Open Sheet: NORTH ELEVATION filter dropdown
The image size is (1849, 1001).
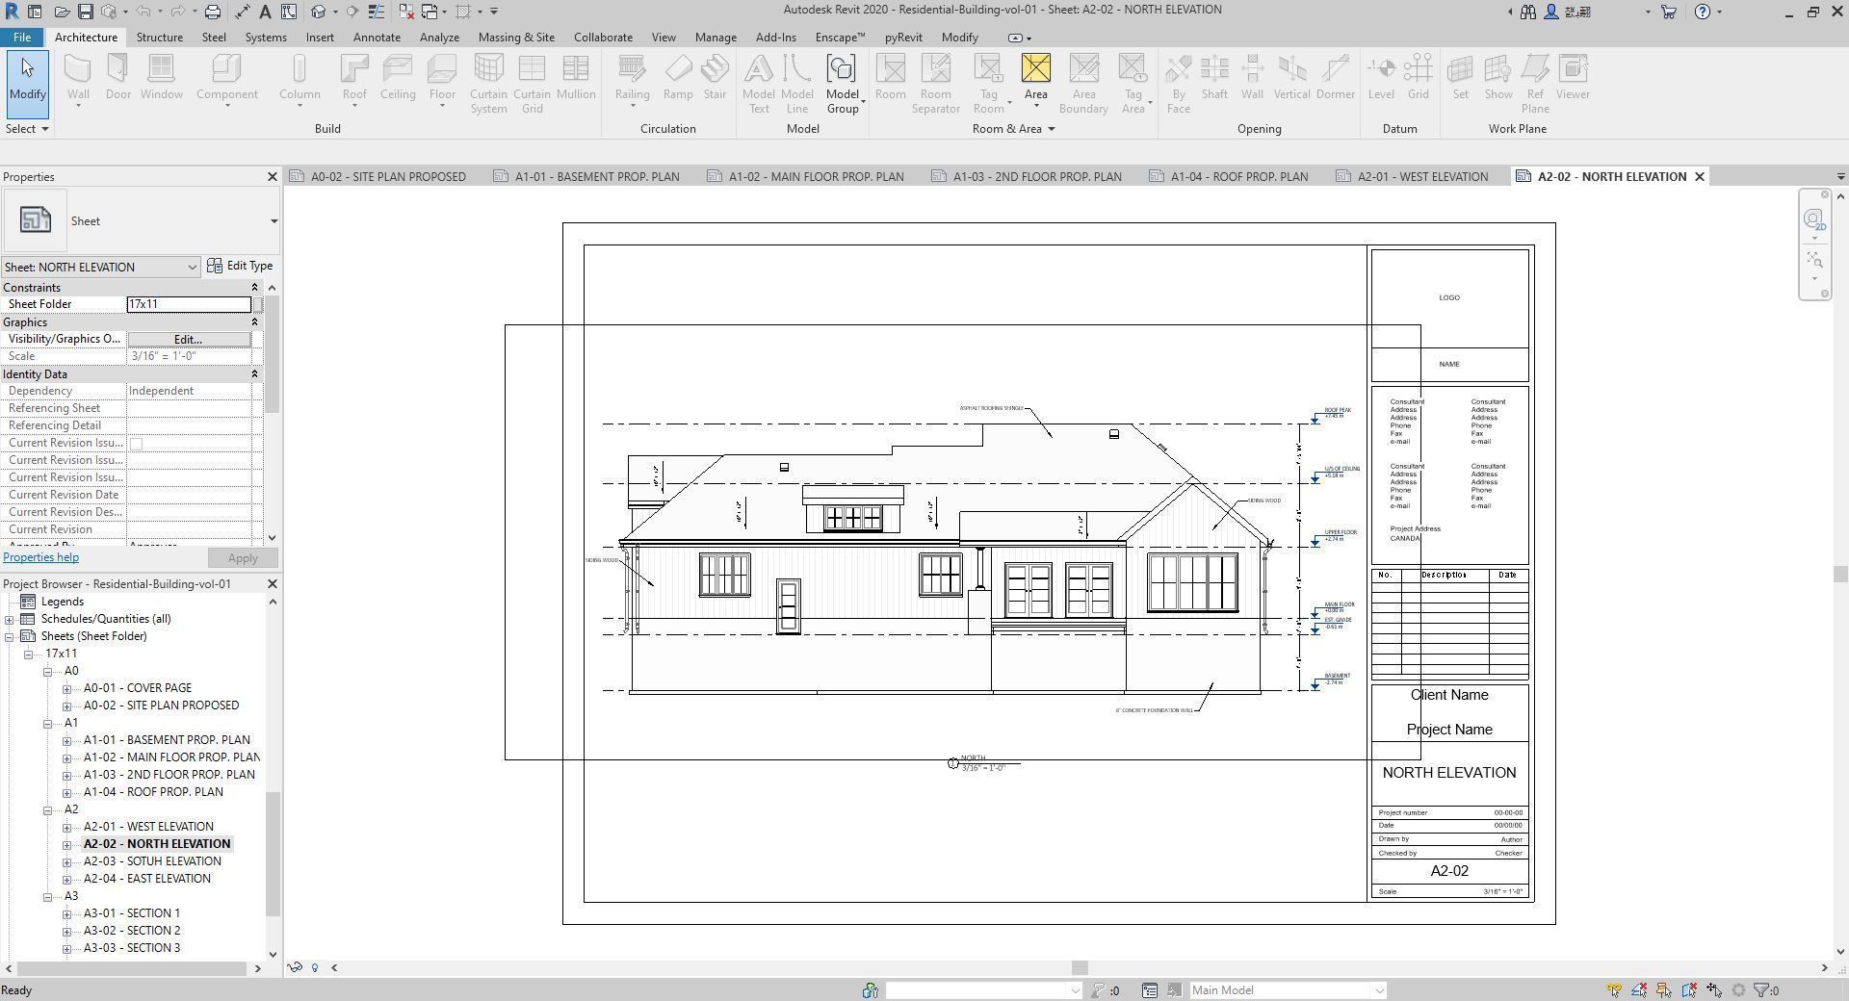100,268
